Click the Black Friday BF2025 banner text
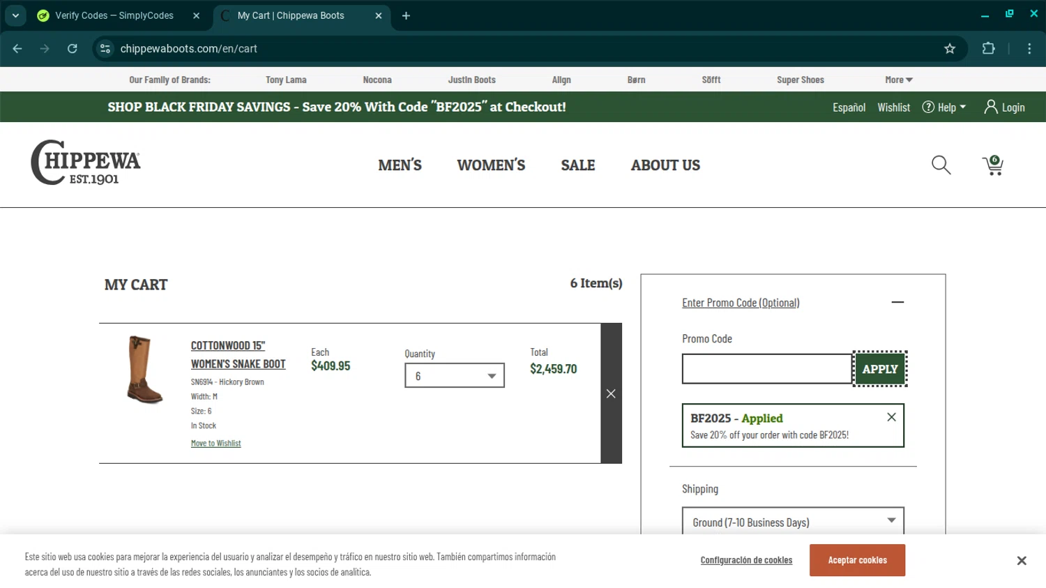Viewport: 1046px width, 588px height. tap(337, 107)
